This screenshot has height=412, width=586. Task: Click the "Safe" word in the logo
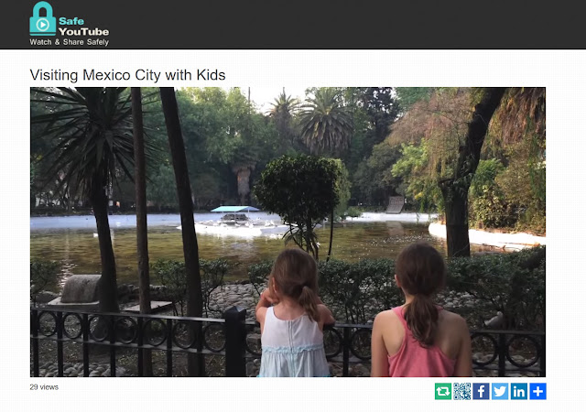click(x=71, y=21)
